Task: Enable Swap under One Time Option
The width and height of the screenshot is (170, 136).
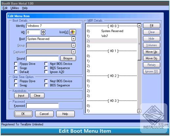Action: 16,85
